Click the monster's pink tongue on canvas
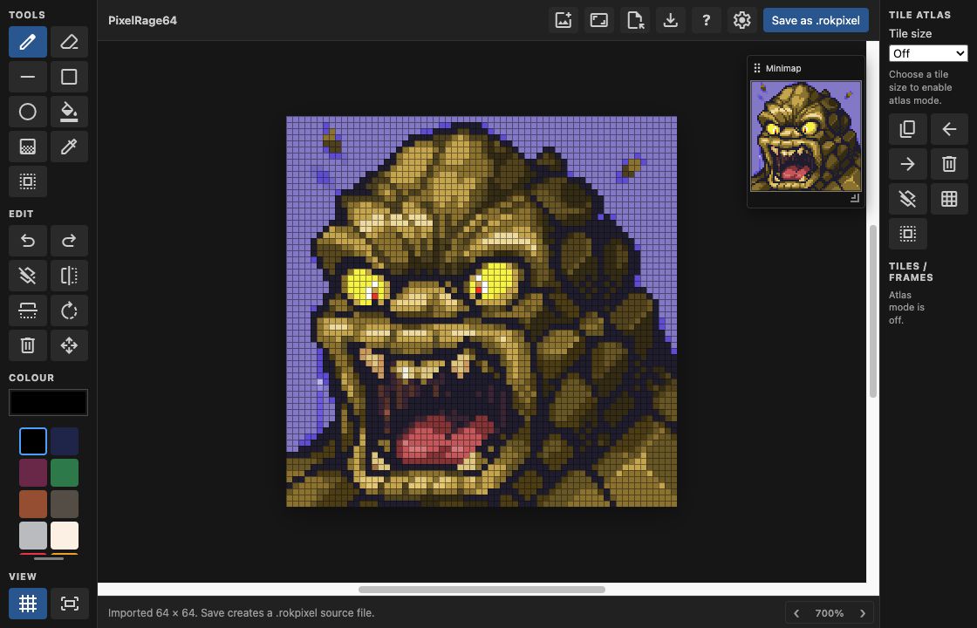The image size is (977, 628). pyautogui.click(x=444, y=441)
